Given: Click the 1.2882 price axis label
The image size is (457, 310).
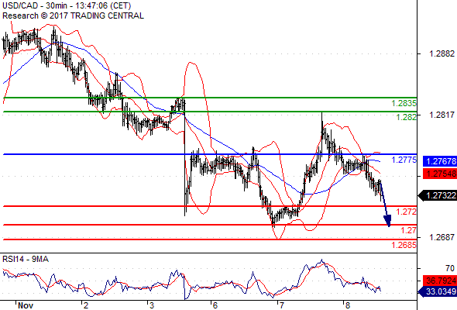Looking at the screenshot, I should pos(442,53).
